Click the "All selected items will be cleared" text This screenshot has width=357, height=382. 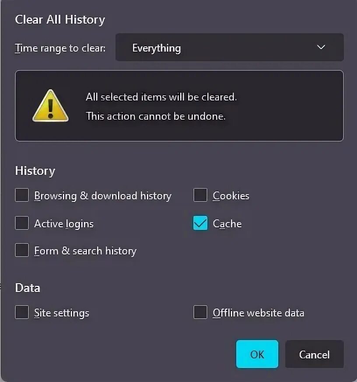[x=161, y=97]
